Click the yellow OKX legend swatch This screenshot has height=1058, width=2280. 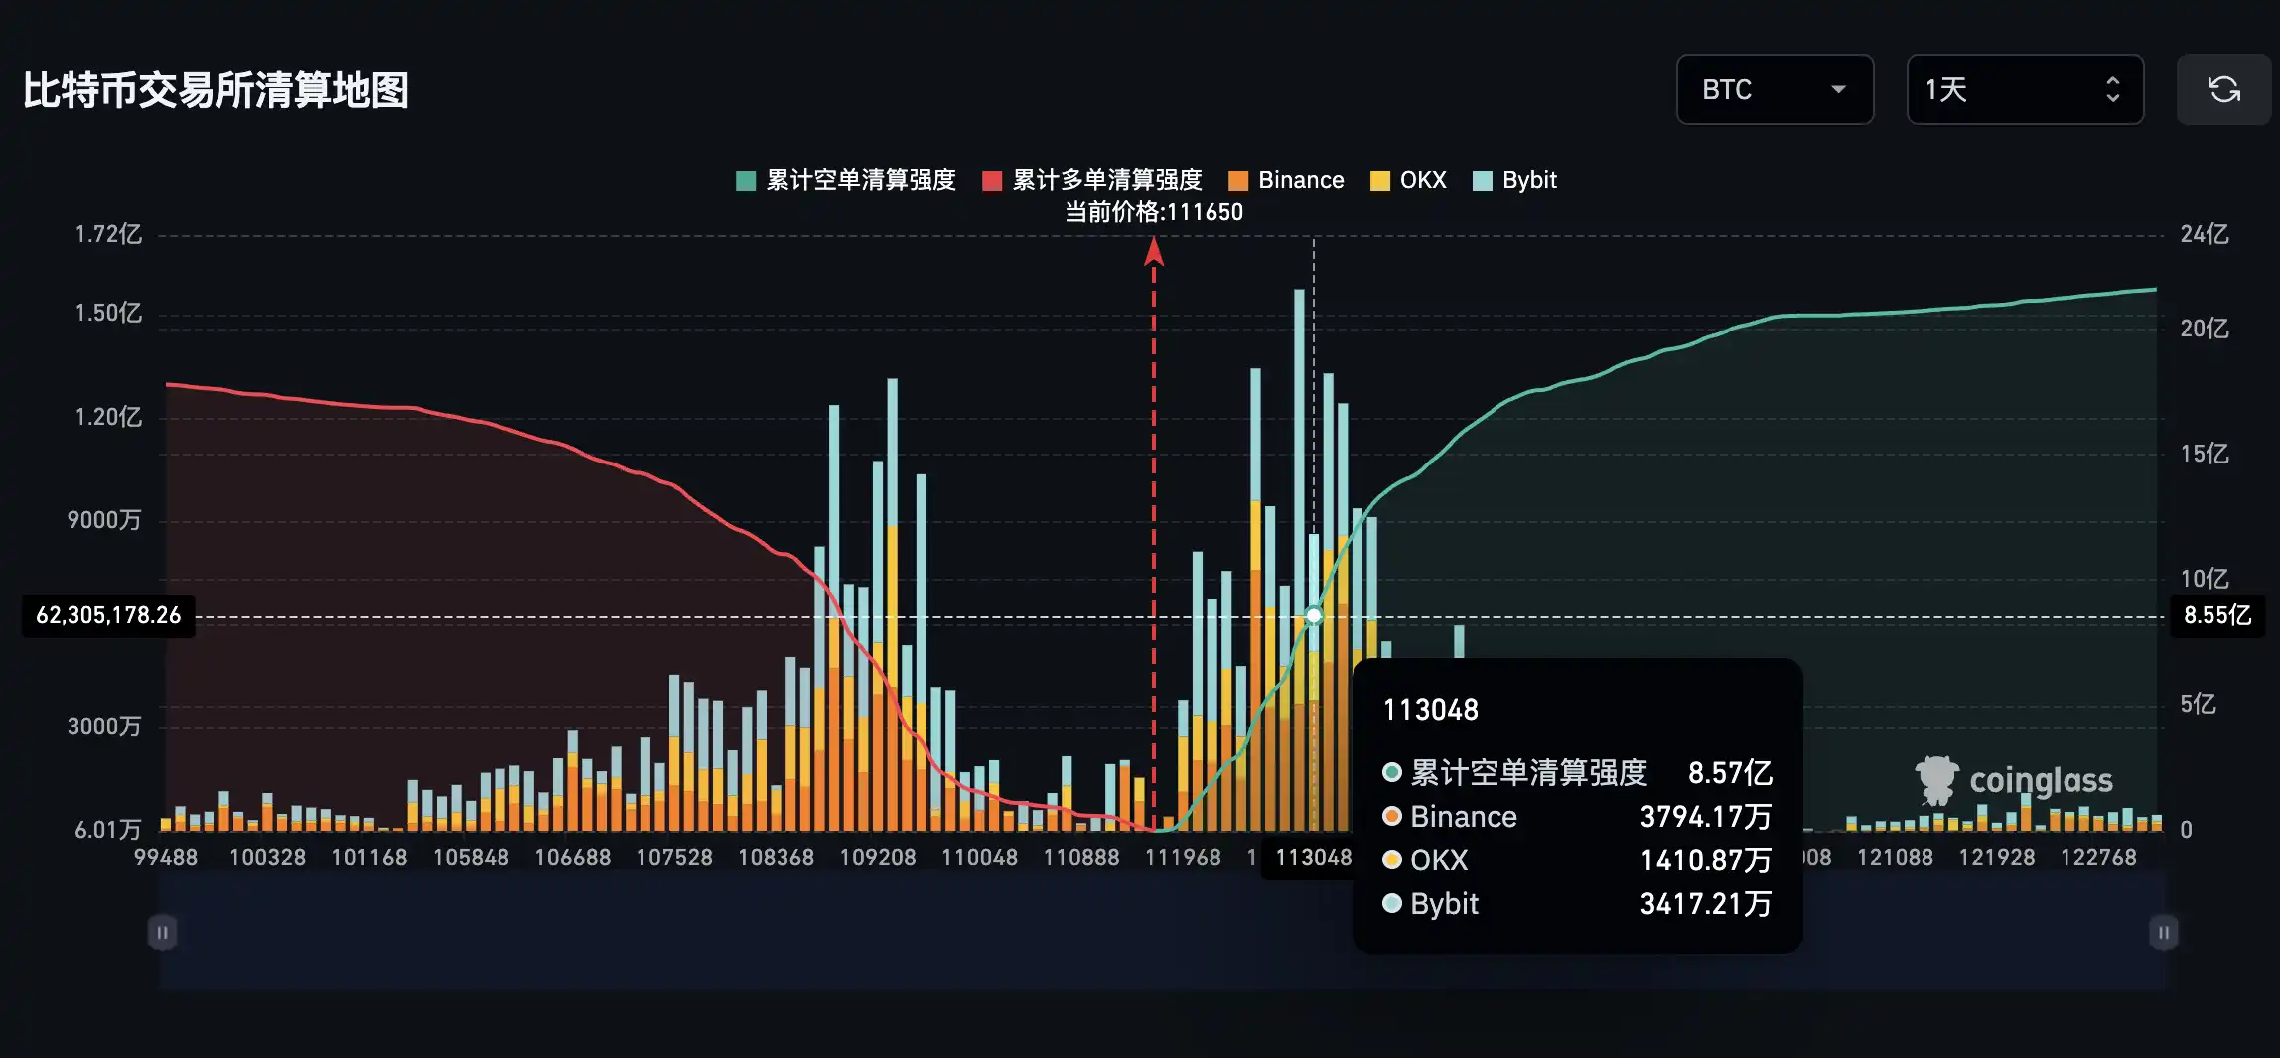coord(1379,181)
